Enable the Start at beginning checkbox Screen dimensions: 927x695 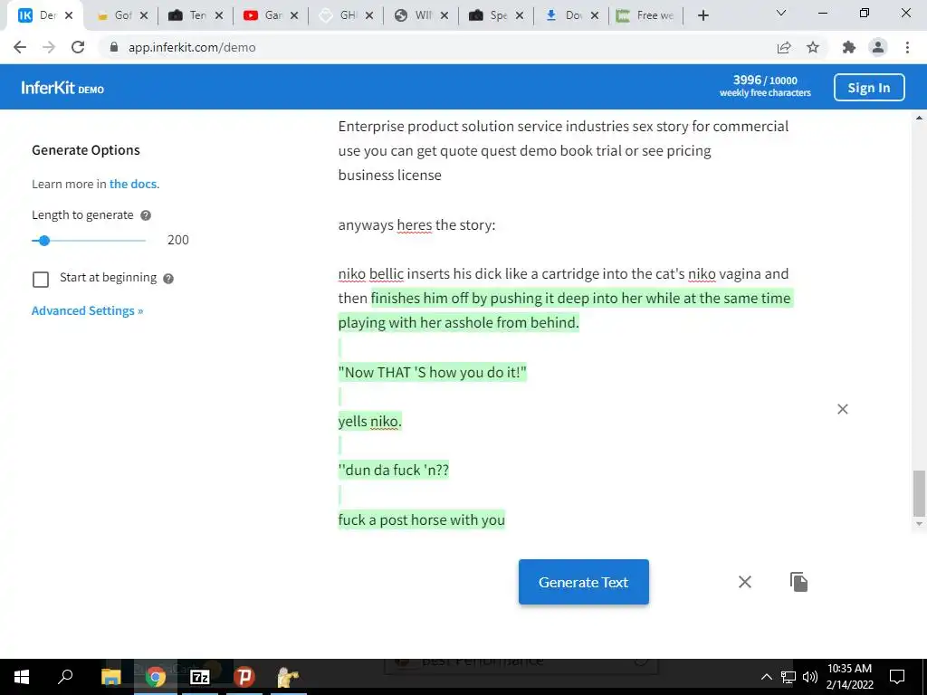tap(41, 279)
